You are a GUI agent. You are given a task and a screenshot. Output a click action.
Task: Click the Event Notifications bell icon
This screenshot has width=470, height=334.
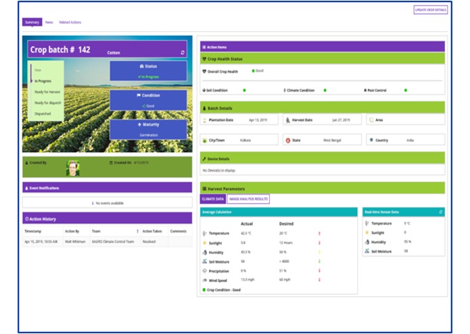pyautogui.click(x=26, y=188)
